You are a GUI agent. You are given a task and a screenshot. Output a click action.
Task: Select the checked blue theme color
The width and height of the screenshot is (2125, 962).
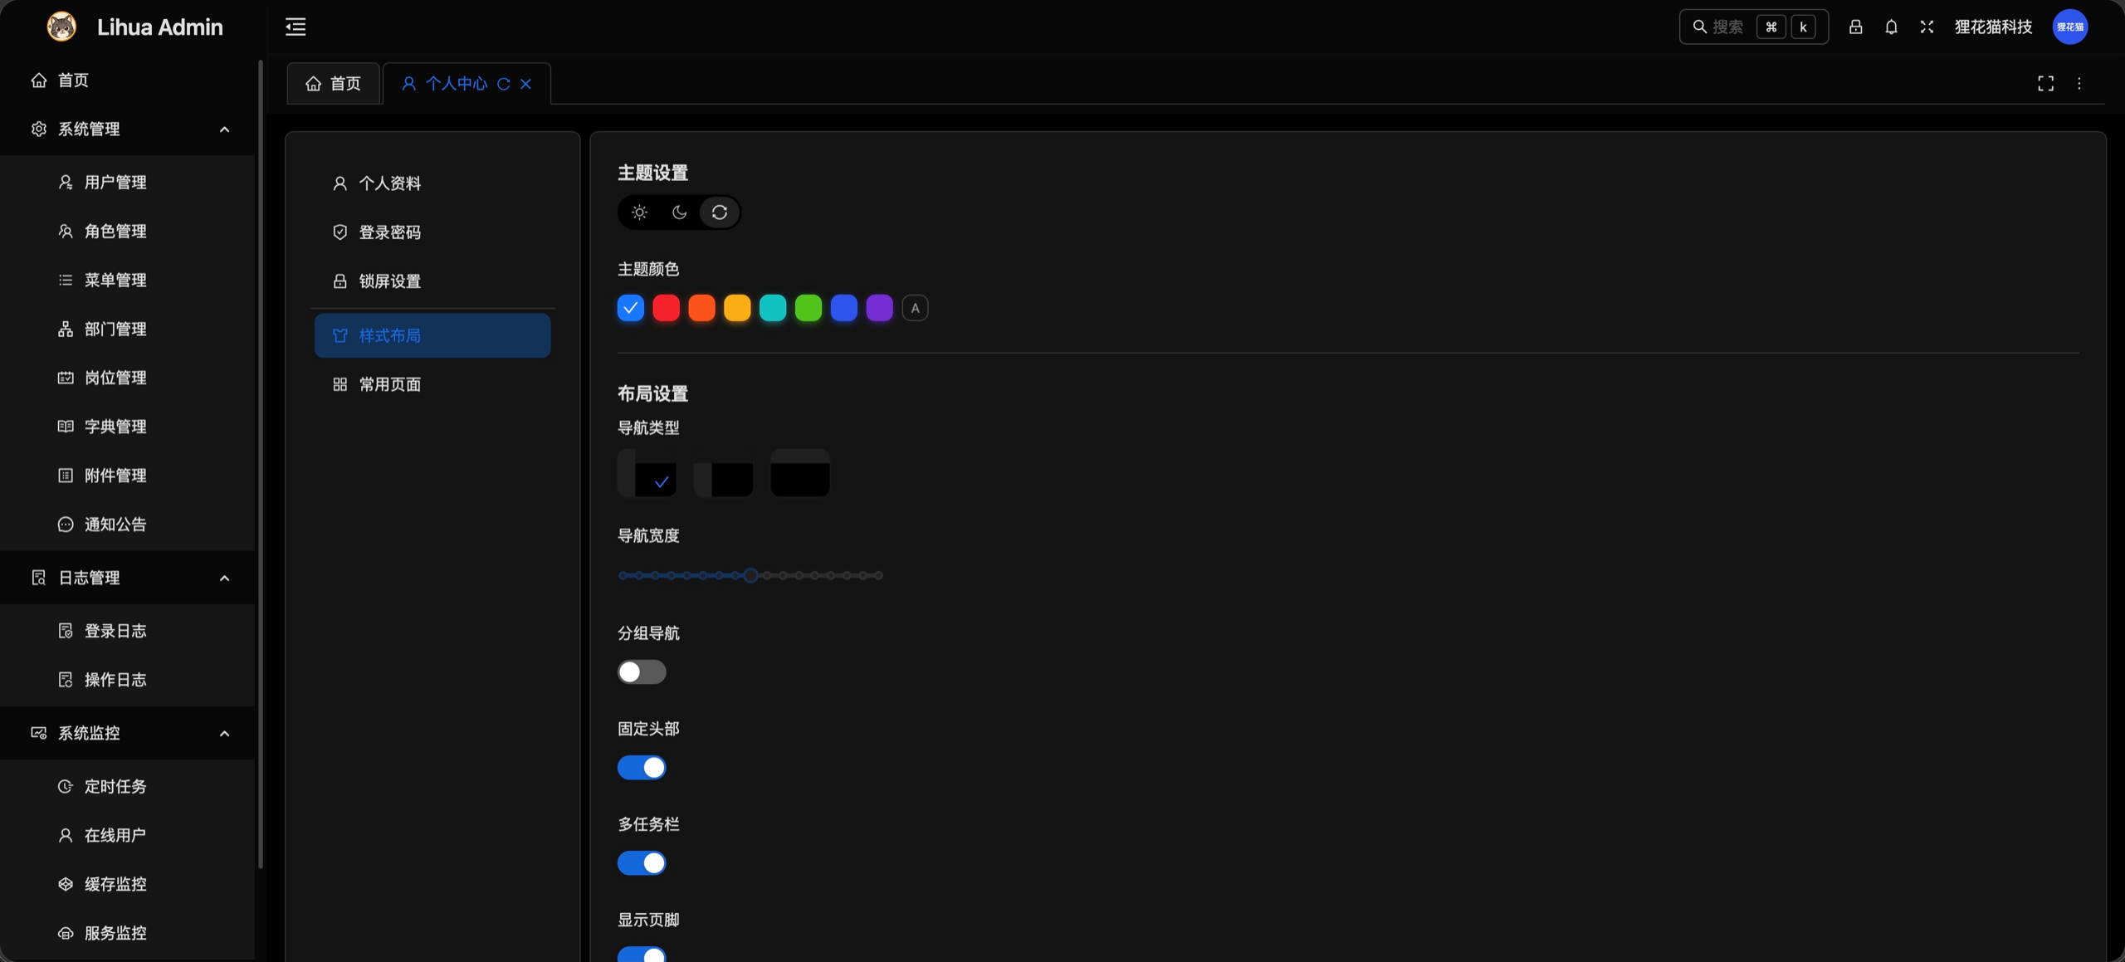(x=631, y=308)
